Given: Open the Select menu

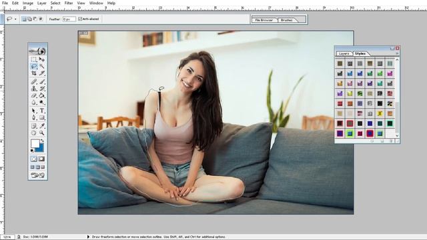Looking at the screenshot, I should [x=55, y=3].
